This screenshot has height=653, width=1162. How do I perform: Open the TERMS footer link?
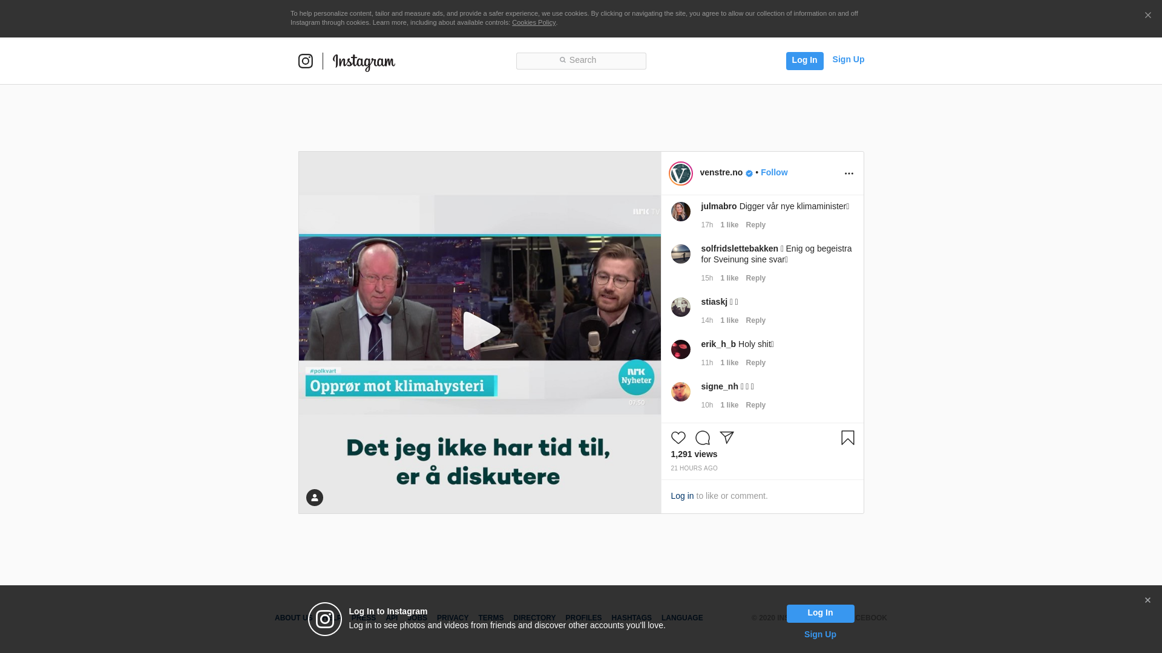[491, 618]
